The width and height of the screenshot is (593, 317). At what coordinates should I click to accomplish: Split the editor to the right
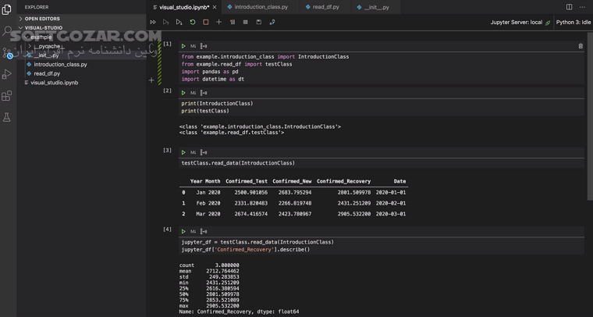[569, 7]
